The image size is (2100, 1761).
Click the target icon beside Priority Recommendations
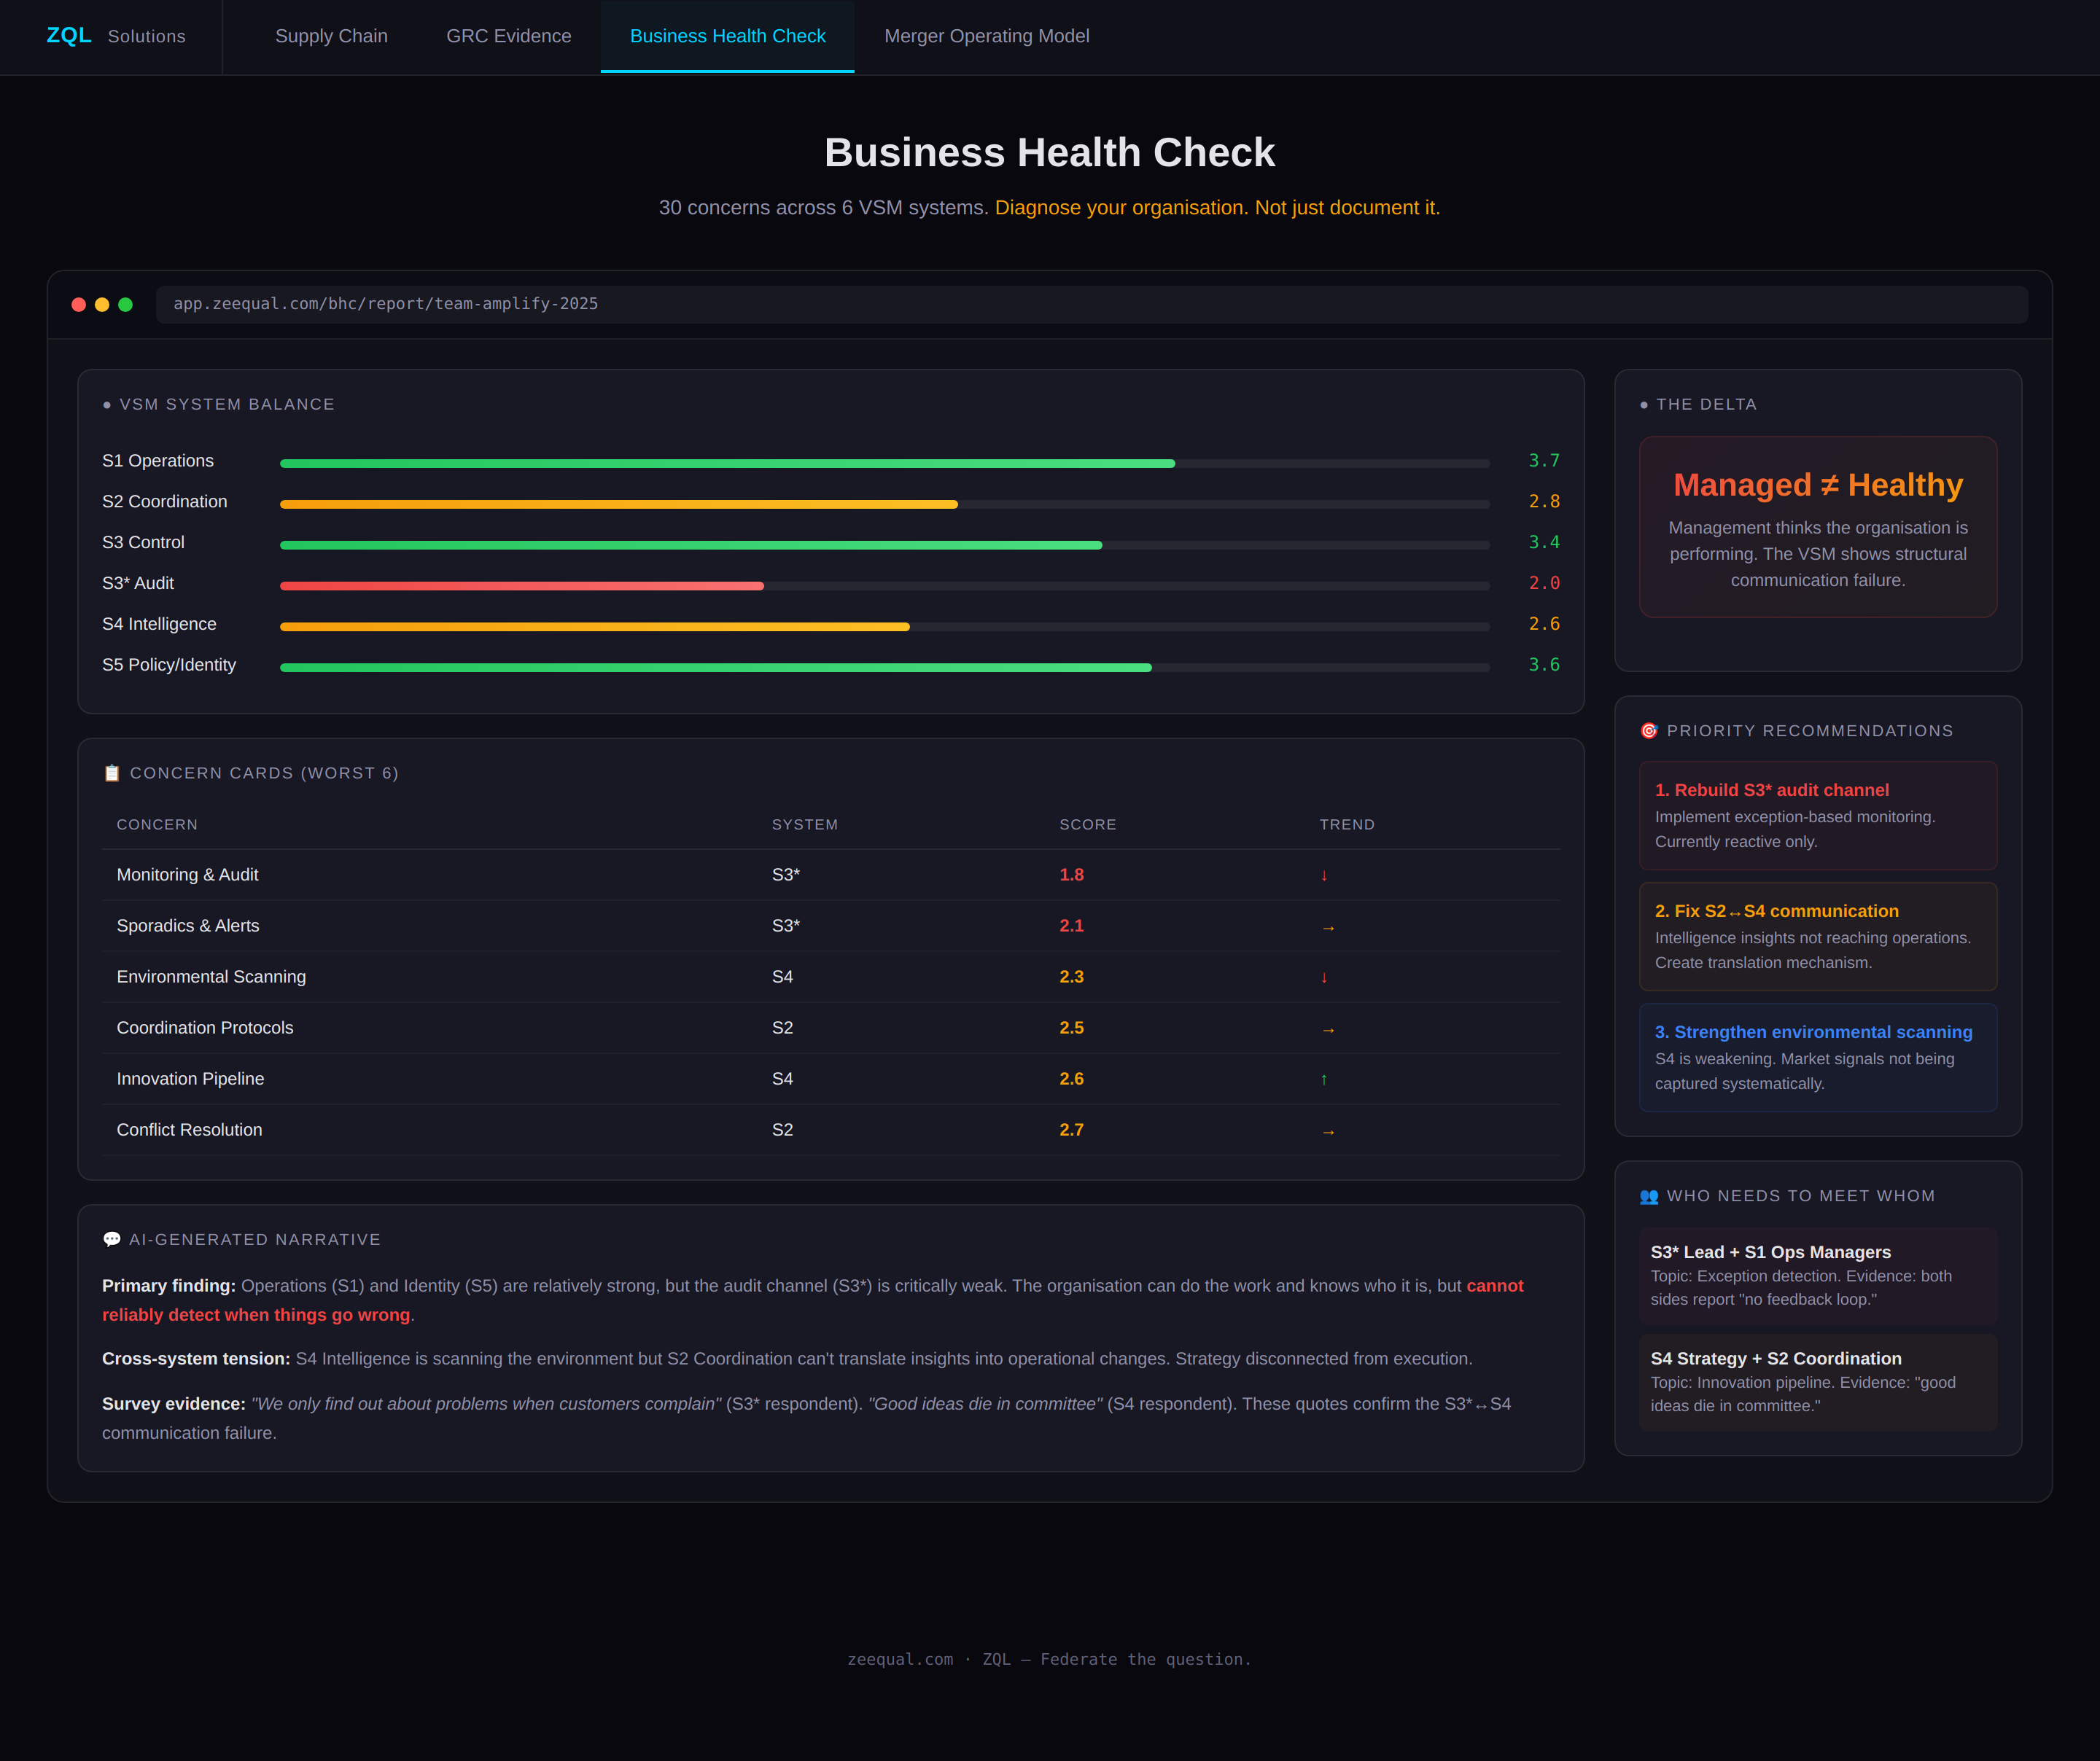pos(1649,730)
